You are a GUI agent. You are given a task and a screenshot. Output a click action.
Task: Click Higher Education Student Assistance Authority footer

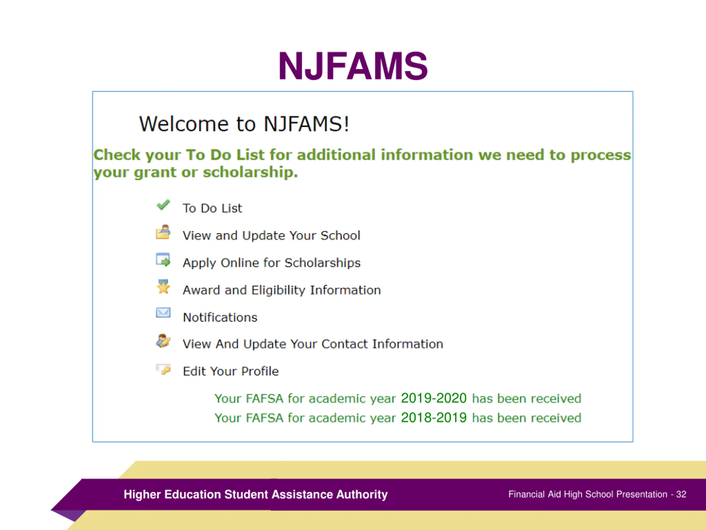click(x=256, y=494)
